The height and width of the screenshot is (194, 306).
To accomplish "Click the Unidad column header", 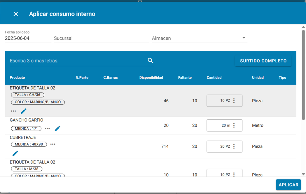I will coord(258,78).
